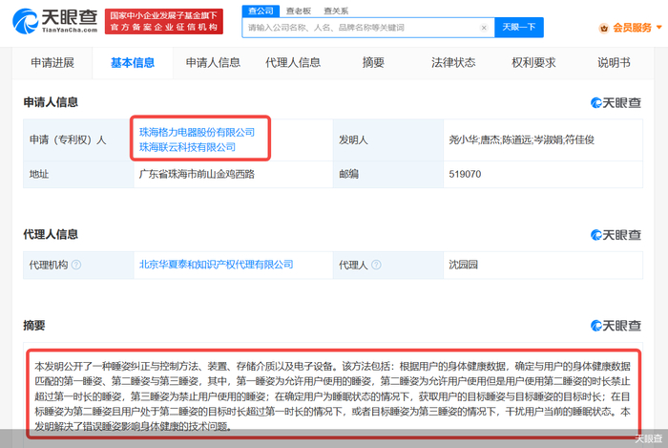Open the 北京华夏泰和知识产权代理有限公司 agency link
The image size is (668, 448).
point(216,265)
